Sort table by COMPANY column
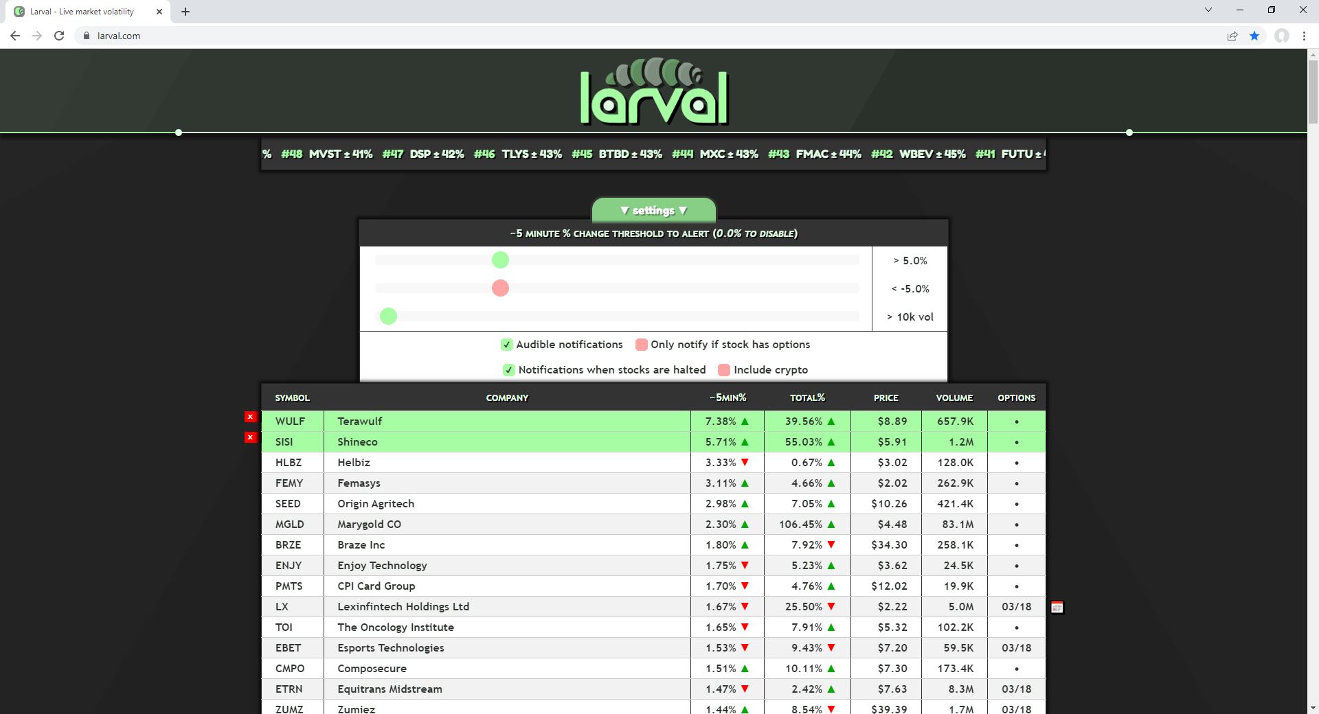The image size is (1319, 714). tap(507, 398)
